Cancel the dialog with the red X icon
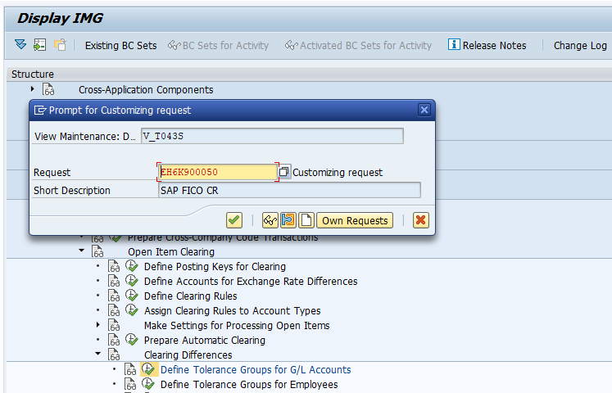This screenshot has width=612, height=393. [x=421, y=220]
